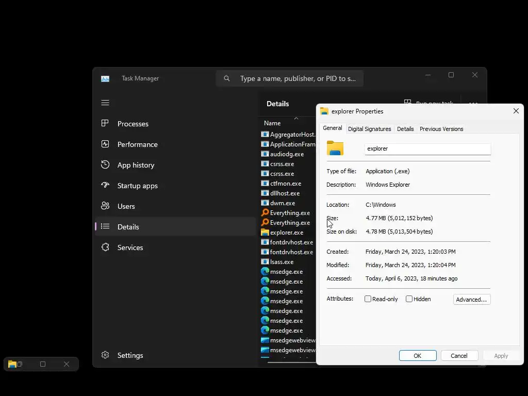
Task: Go to the Processes page in the sidebar
Action: (x=175, y=124)
